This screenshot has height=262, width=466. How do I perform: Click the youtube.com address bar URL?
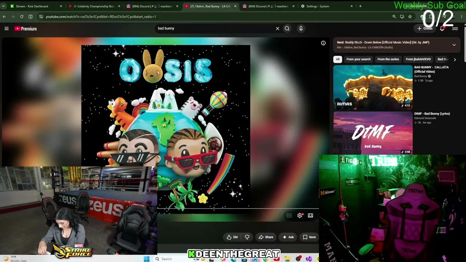click(101, 17)
